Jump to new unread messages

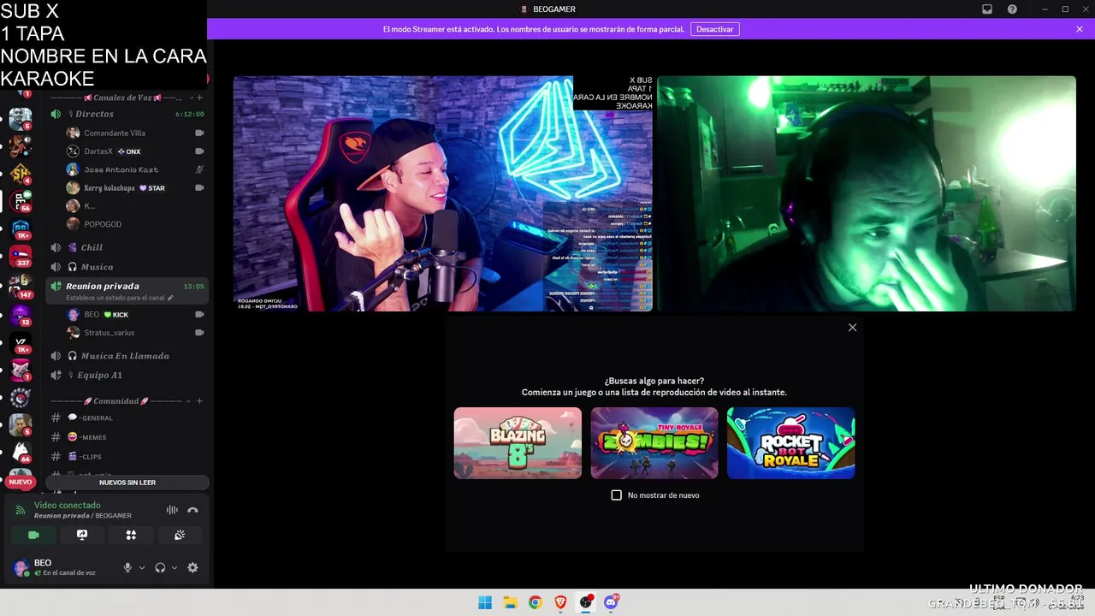[x=127, y=483]
